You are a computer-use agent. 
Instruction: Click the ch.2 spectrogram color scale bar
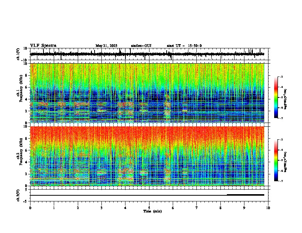(276, 160)
